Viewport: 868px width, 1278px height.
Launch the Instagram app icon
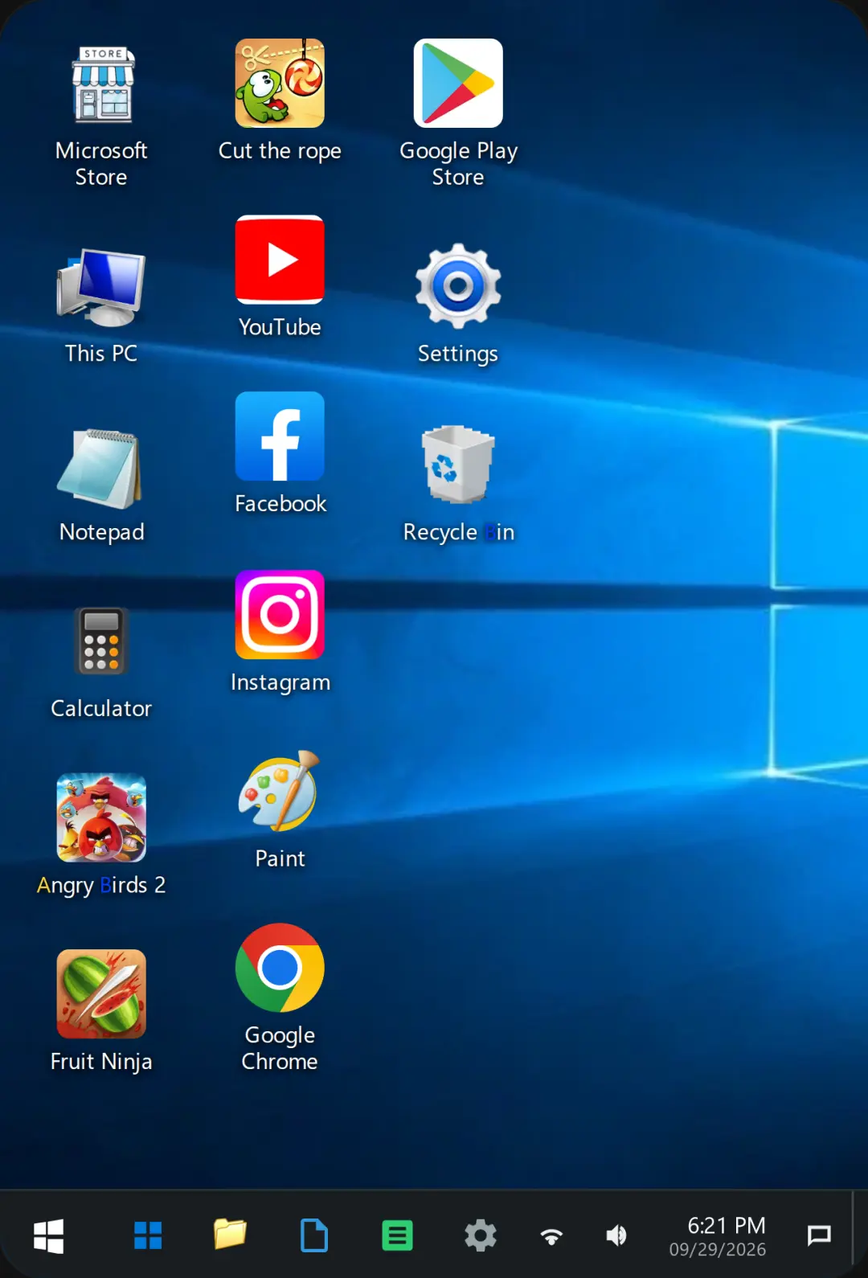pyautogui.click(x=280, y=615)
